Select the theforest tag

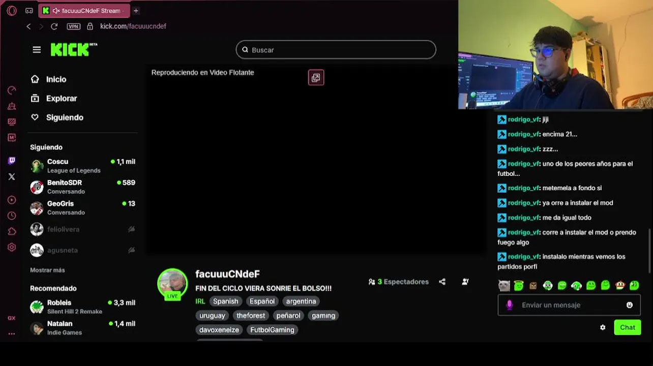point(251,316)
